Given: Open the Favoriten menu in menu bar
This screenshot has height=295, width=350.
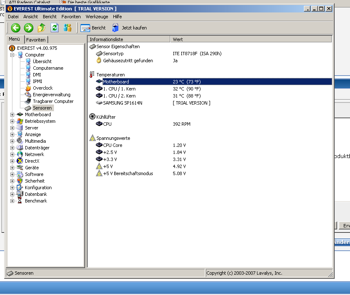Looking at the screenshot, I should (71, 17).
